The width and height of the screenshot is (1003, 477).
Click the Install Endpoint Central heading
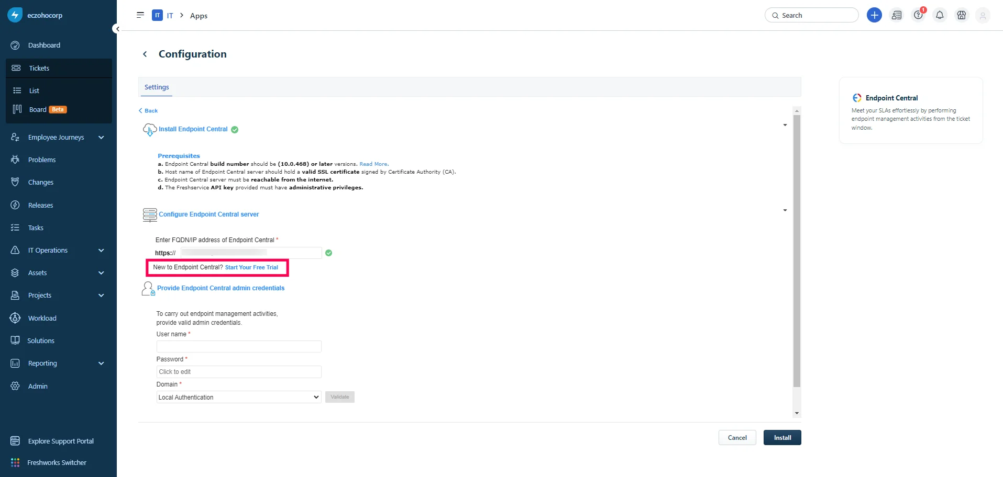click(193, 129)
